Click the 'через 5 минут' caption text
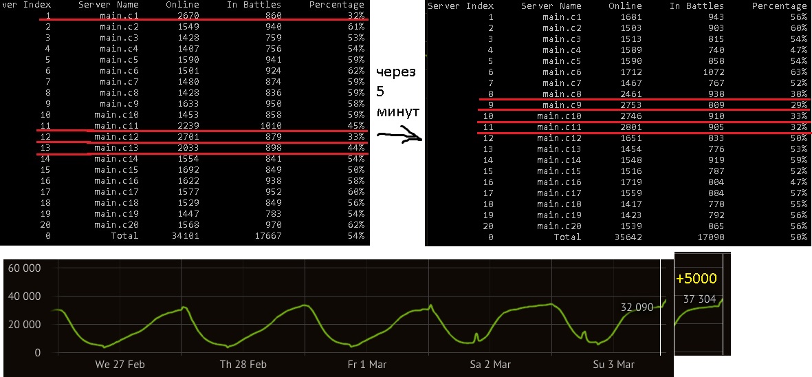 coord(395,91)
